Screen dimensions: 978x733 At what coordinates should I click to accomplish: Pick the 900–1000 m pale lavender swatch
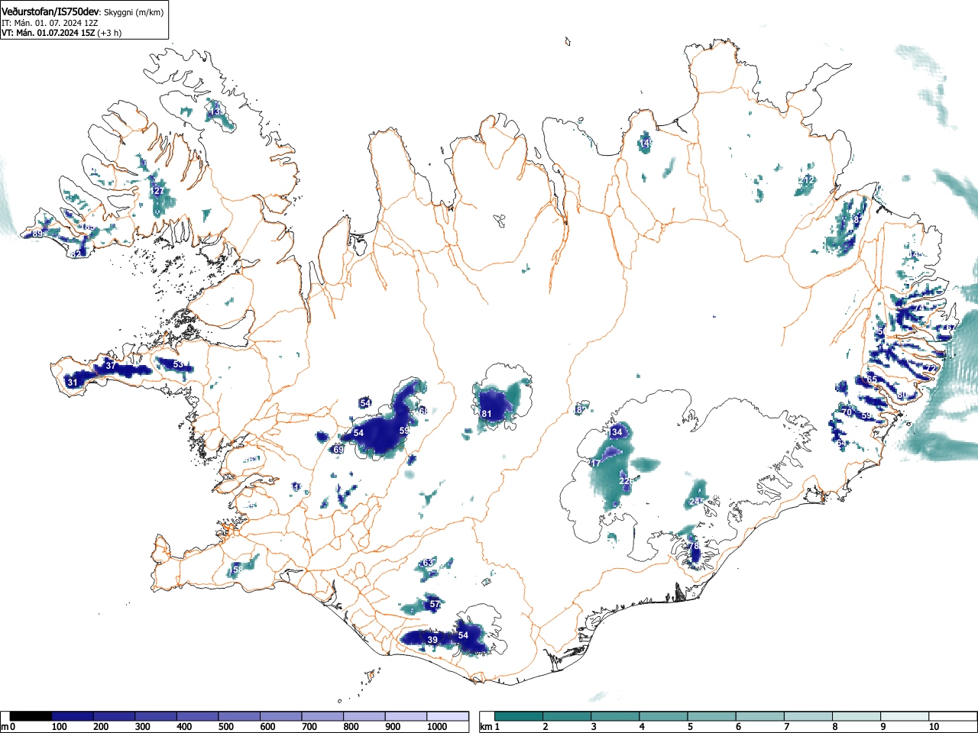pos(406,716)
